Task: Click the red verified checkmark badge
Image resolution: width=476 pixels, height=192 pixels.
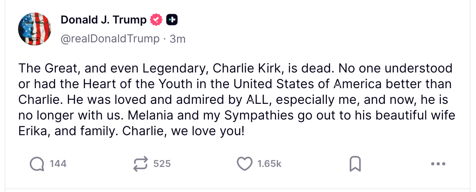Action: pyautogui.click(x=157, y=20)
